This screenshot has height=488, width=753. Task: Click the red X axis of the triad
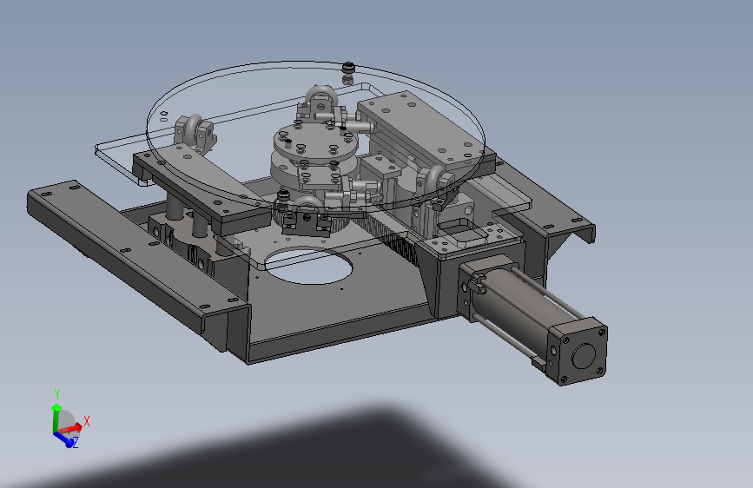click(72, 427)
